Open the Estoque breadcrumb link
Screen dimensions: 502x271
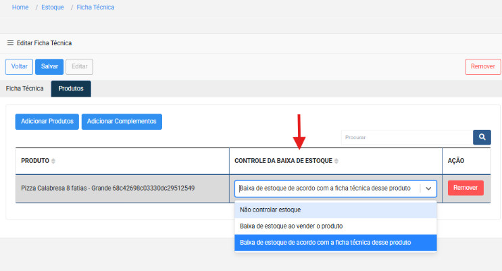pyautogui.click(x=53, y=7)
